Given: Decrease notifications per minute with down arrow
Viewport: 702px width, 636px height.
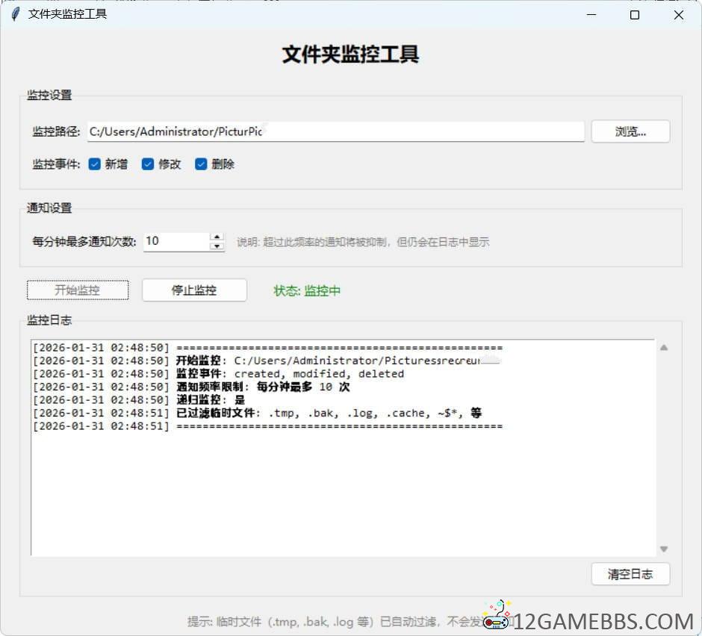Looking at the screenshot, I should point(217,246).
